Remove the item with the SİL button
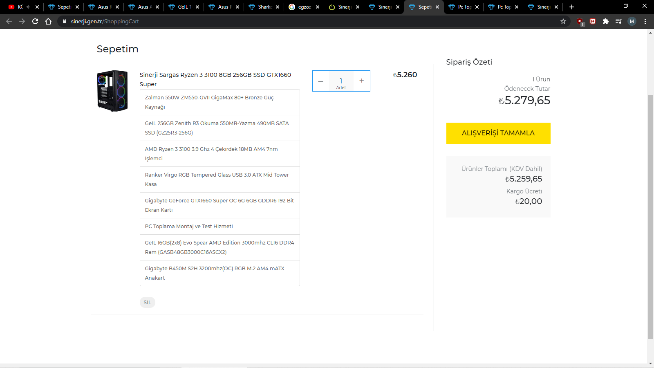Image resolution: width=654 pixels, height=368 pixels. click(148, 303)
